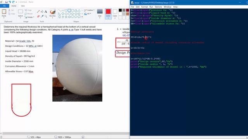
Task: Select the Fill with color bucket tool
Action: coord(42,12)
